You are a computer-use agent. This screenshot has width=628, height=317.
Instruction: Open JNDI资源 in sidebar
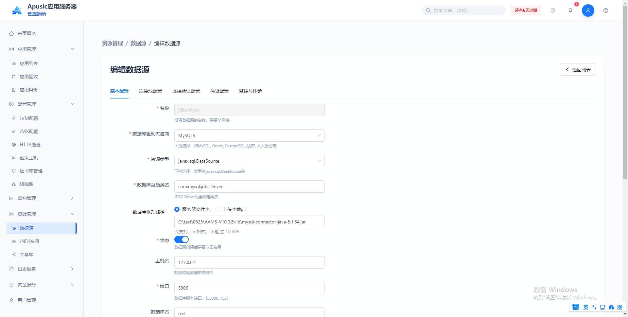tap(42, 241)
